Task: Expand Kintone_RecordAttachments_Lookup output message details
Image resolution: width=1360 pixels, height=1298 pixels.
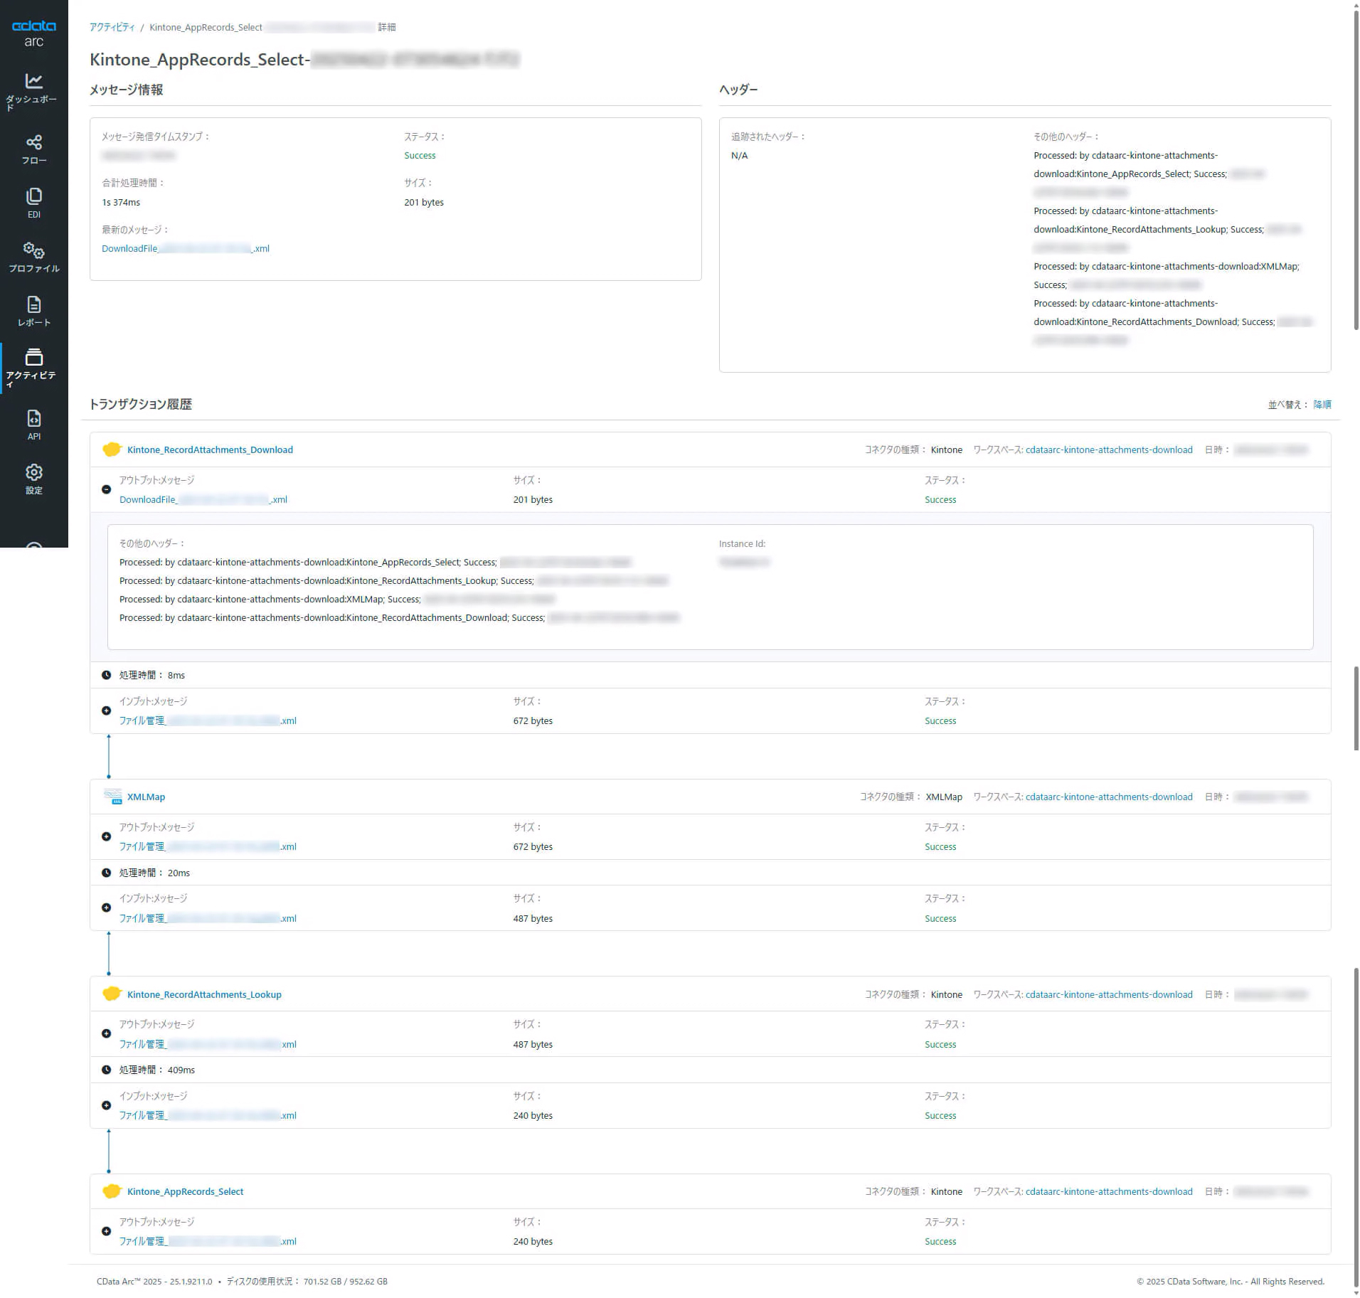Action: [106, 1033]
